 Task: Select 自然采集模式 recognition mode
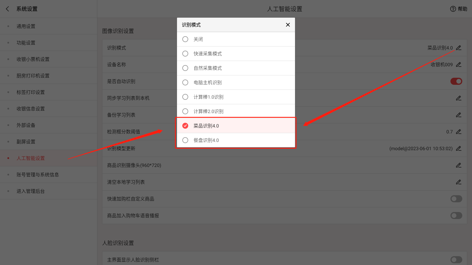[x=236, y=68]
